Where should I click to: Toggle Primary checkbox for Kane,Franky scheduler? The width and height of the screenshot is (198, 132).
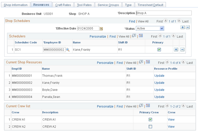click(159, 49)
